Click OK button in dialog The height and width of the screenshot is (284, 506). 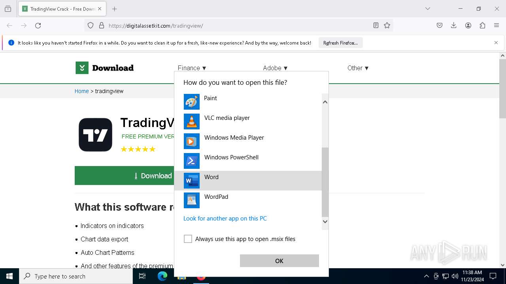279,261
